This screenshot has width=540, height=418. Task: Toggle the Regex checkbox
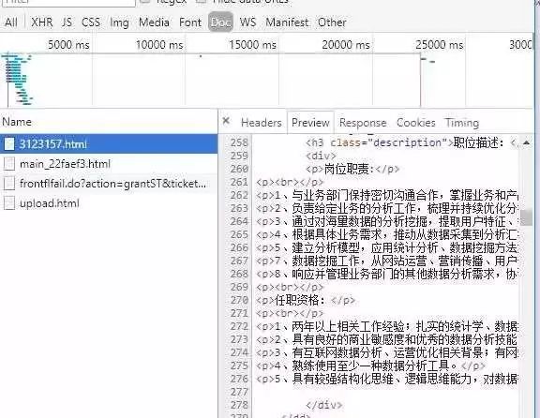click(x=145, y=1)
